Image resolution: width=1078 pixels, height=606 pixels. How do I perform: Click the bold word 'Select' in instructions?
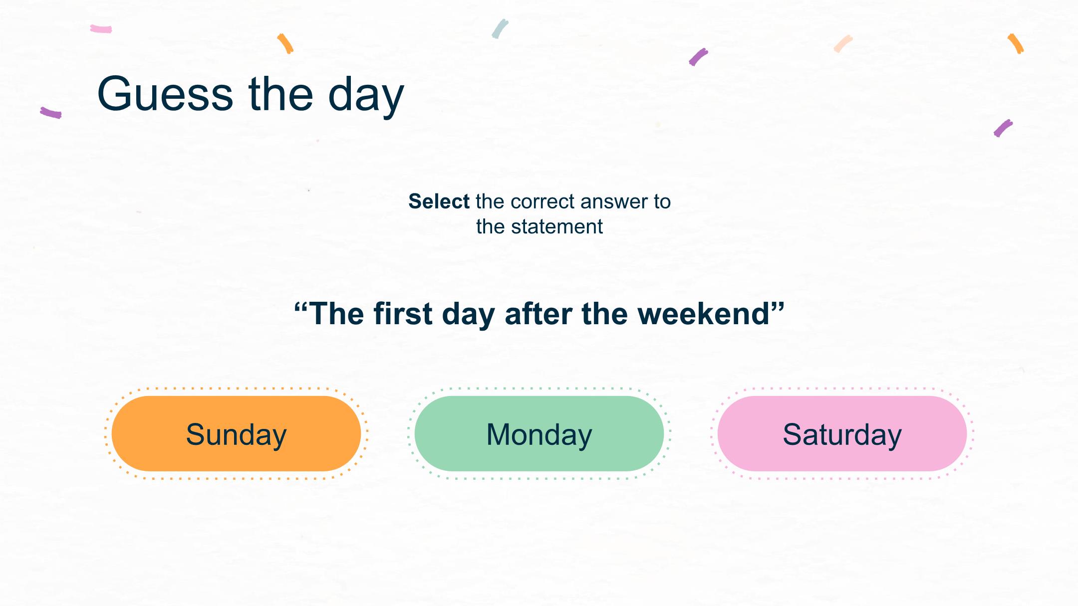point(439,202)
